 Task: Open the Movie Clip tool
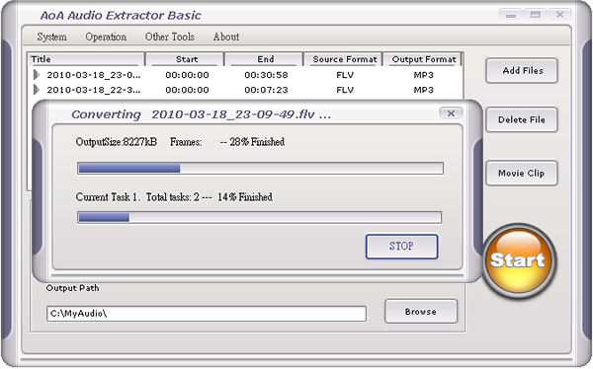pyautogui.click(x=522, y=173)
